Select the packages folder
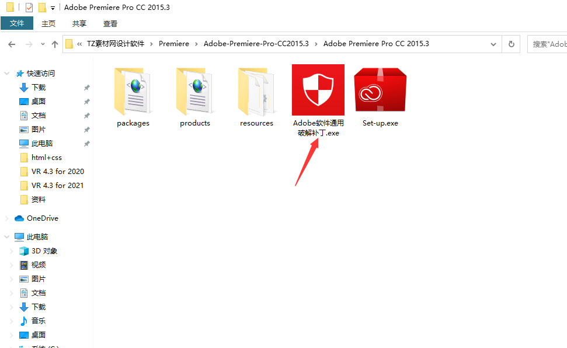Viewport: 567px width, 348px height. coord(133,97)
